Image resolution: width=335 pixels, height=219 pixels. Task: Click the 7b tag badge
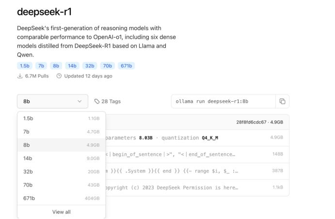point(41,66)
